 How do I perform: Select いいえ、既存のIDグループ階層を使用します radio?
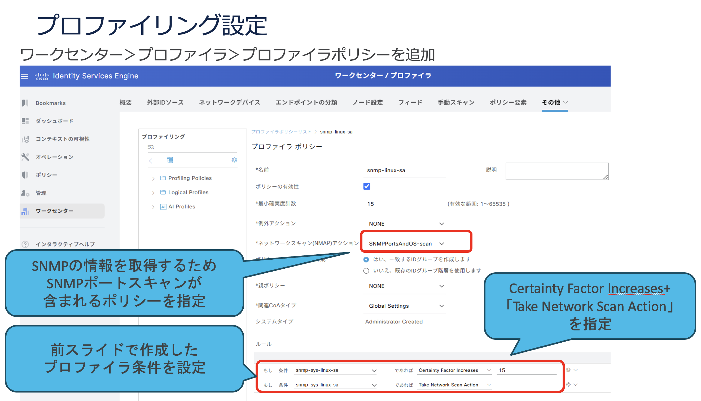click(366, 271)
